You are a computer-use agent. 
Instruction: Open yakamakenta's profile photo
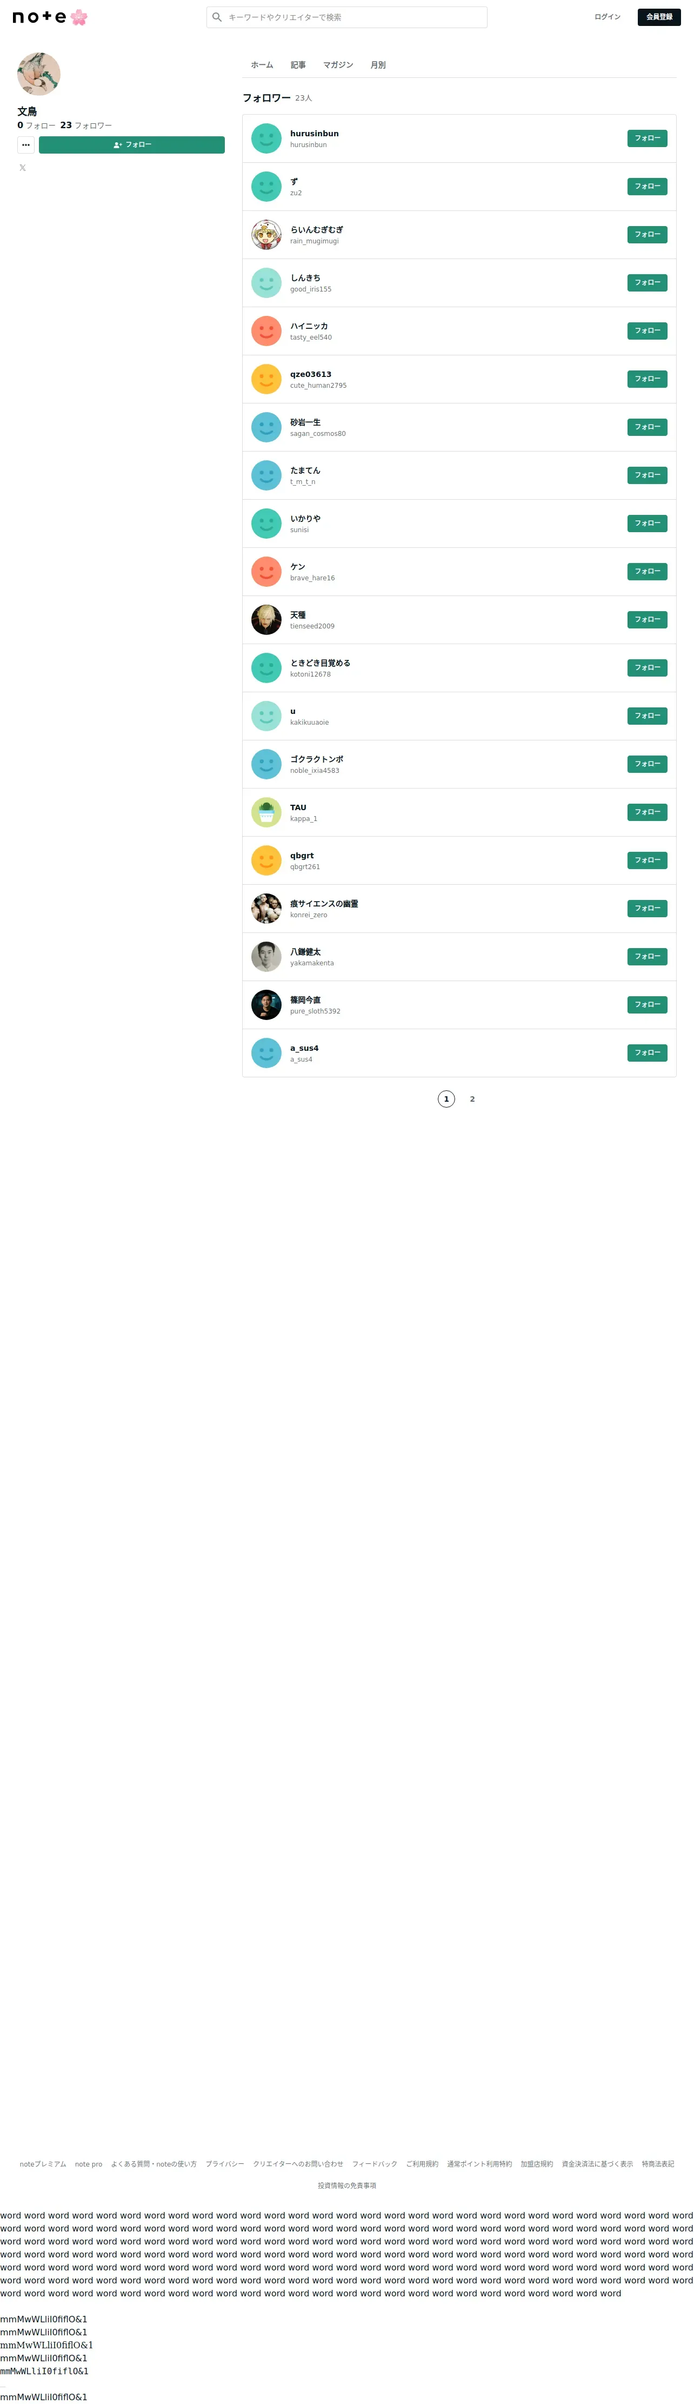pyautogui.click(x=266, y=957)
